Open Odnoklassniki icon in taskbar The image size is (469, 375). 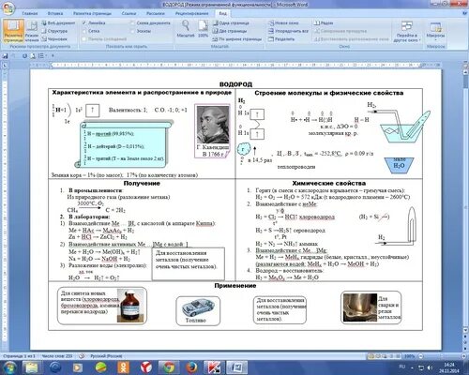[123, 367]
